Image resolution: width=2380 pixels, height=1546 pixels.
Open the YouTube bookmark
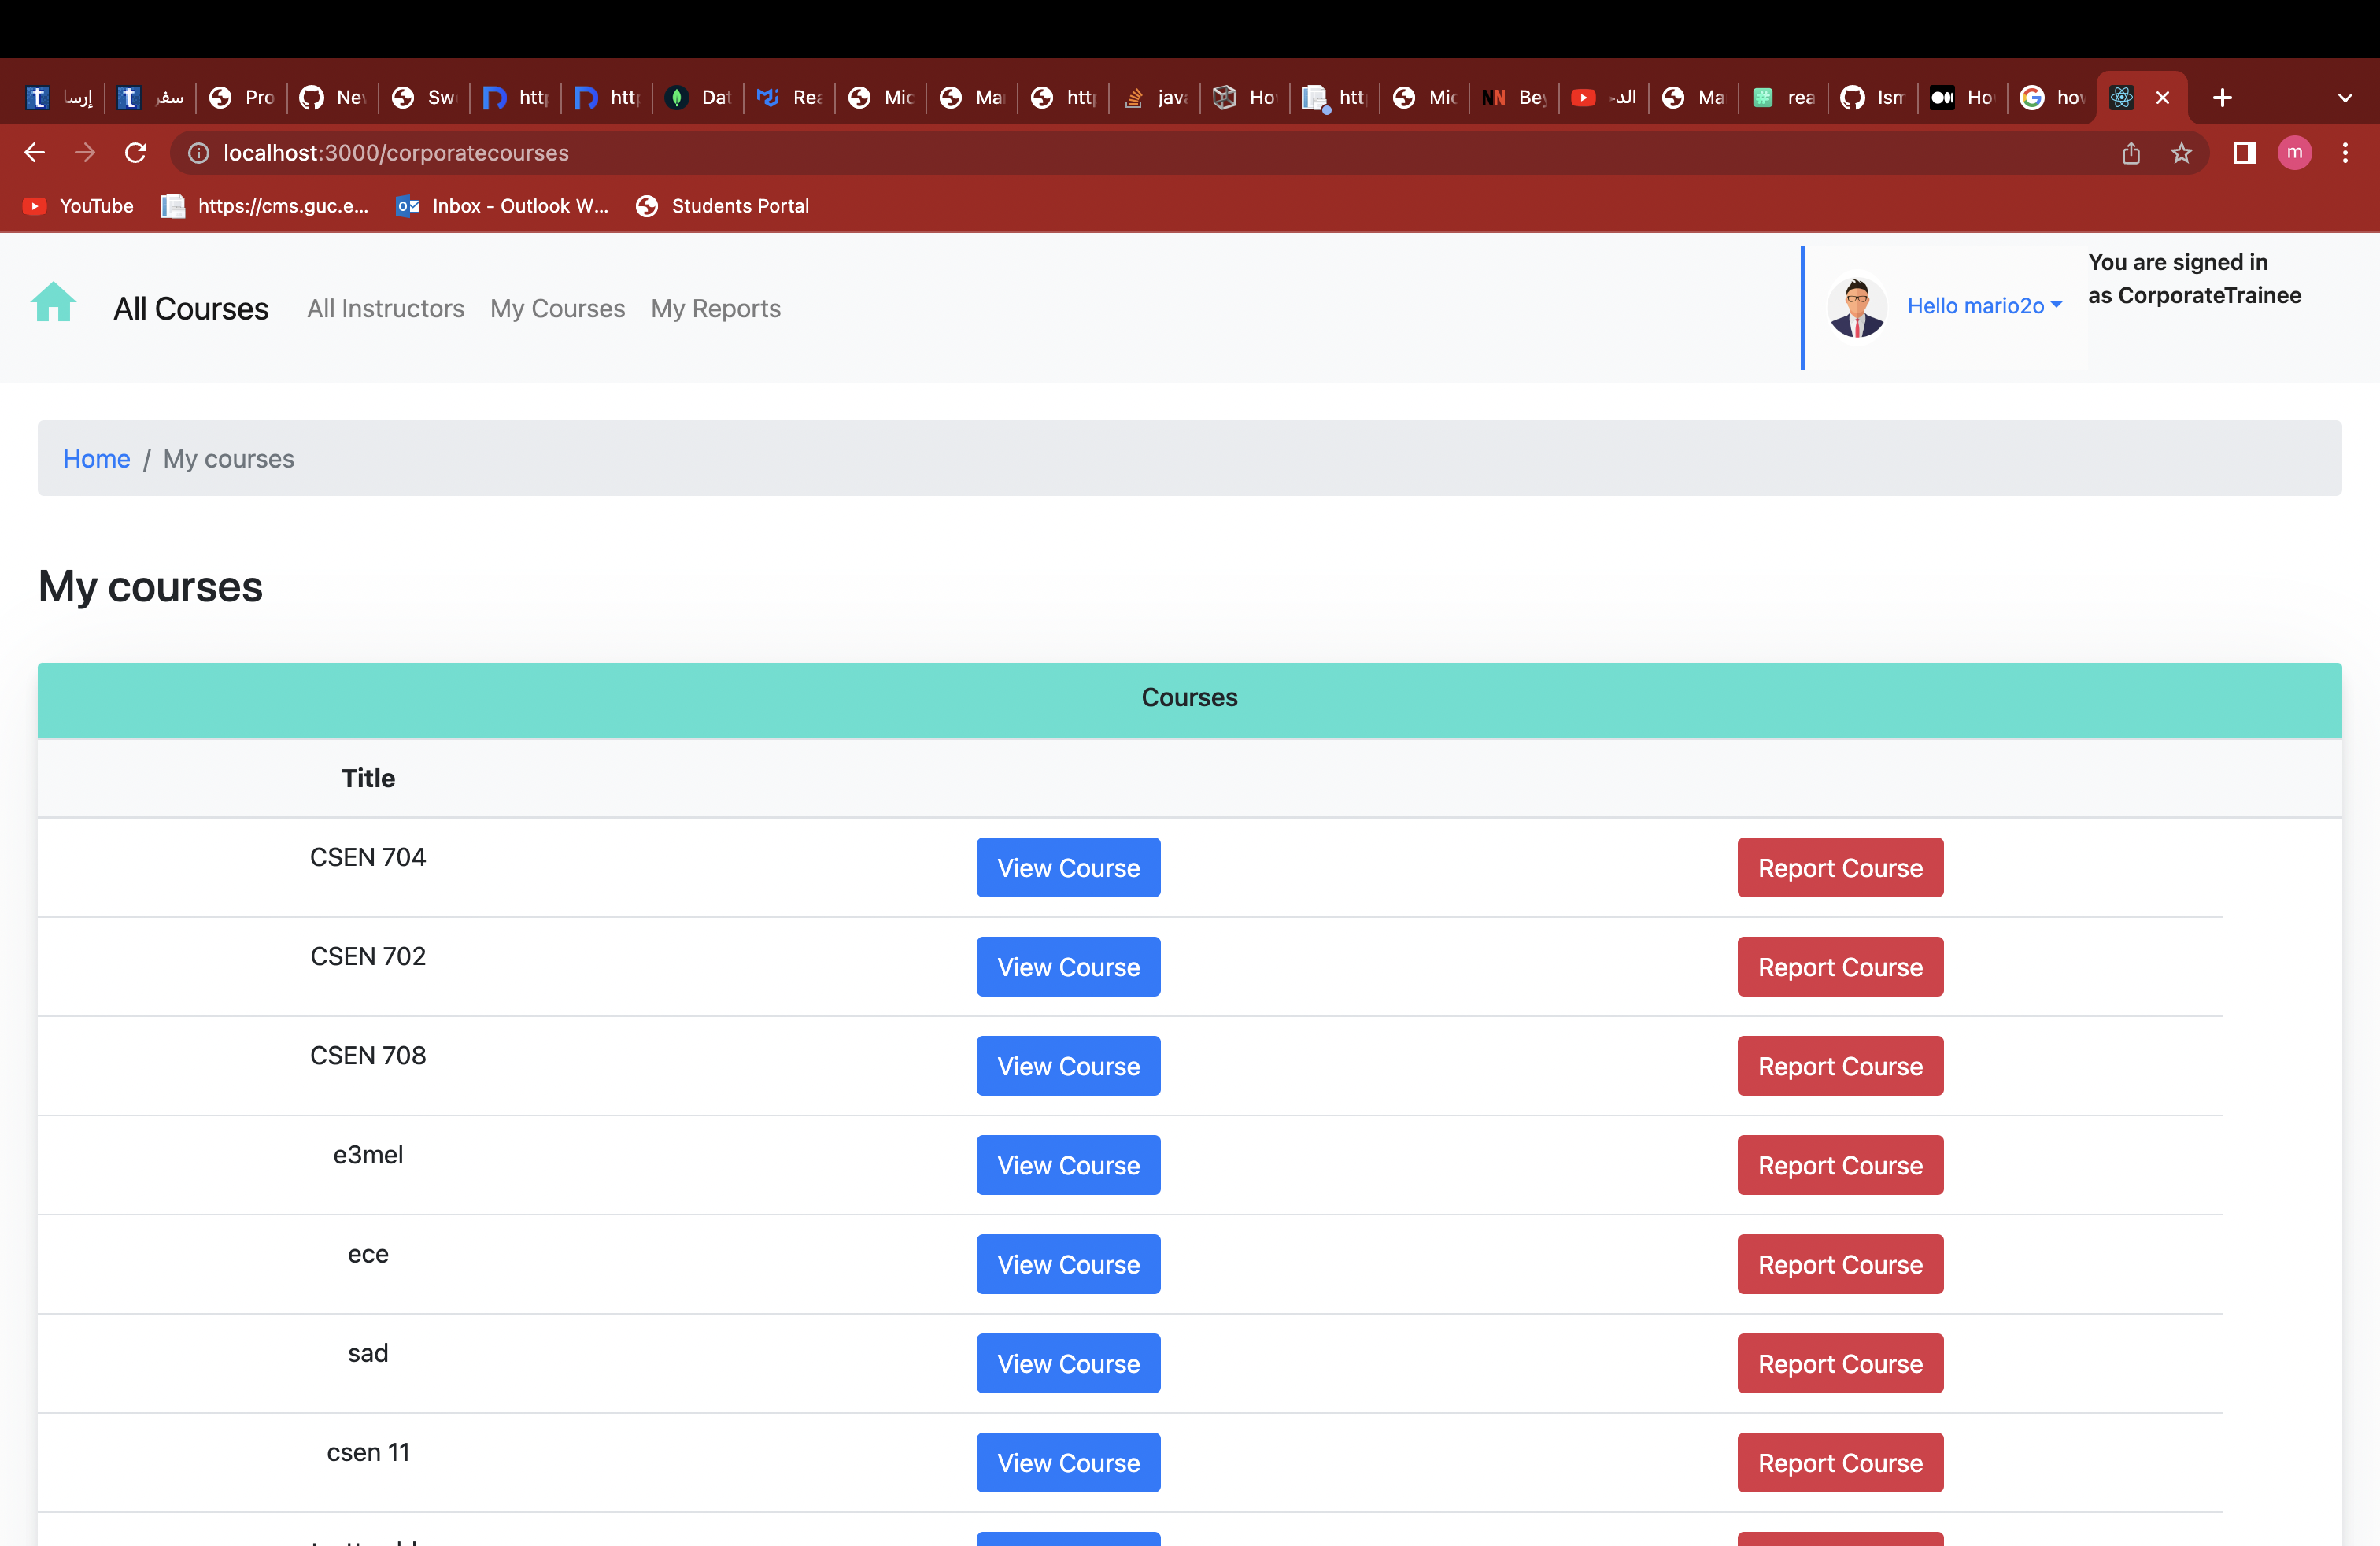click(x=78, y=206)
